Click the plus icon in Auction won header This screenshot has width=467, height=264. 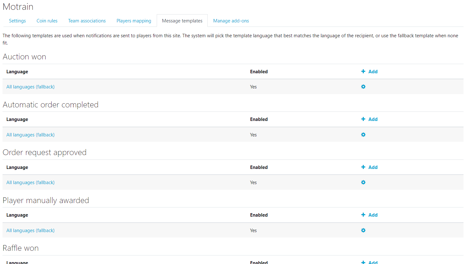(x=363, y=71)
